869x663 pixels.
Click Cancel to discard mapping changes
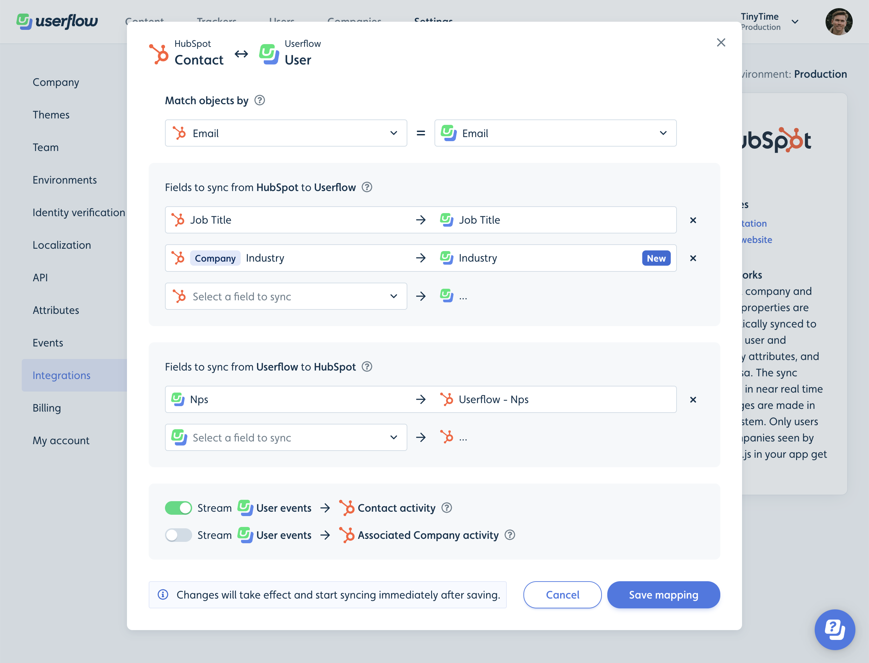562,594
